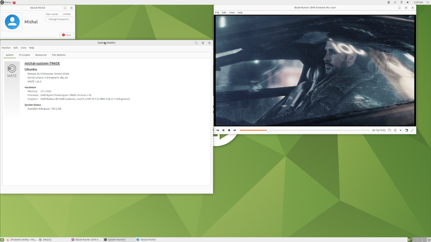Click the MATE 1.26.2 version text
The image size is (431, 242).
point(34,82)
